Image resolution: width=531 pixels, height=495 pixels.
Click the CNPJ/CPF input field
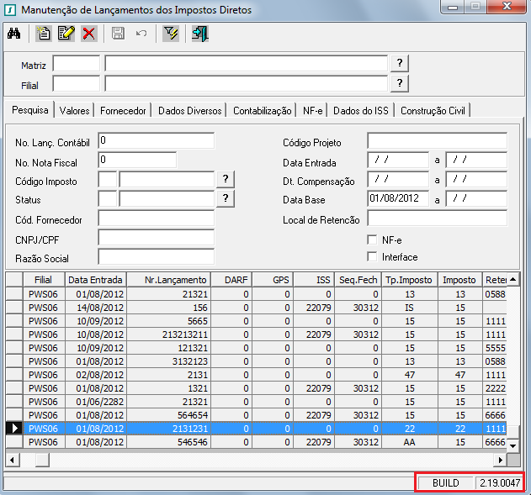click(x=156, y=238)
